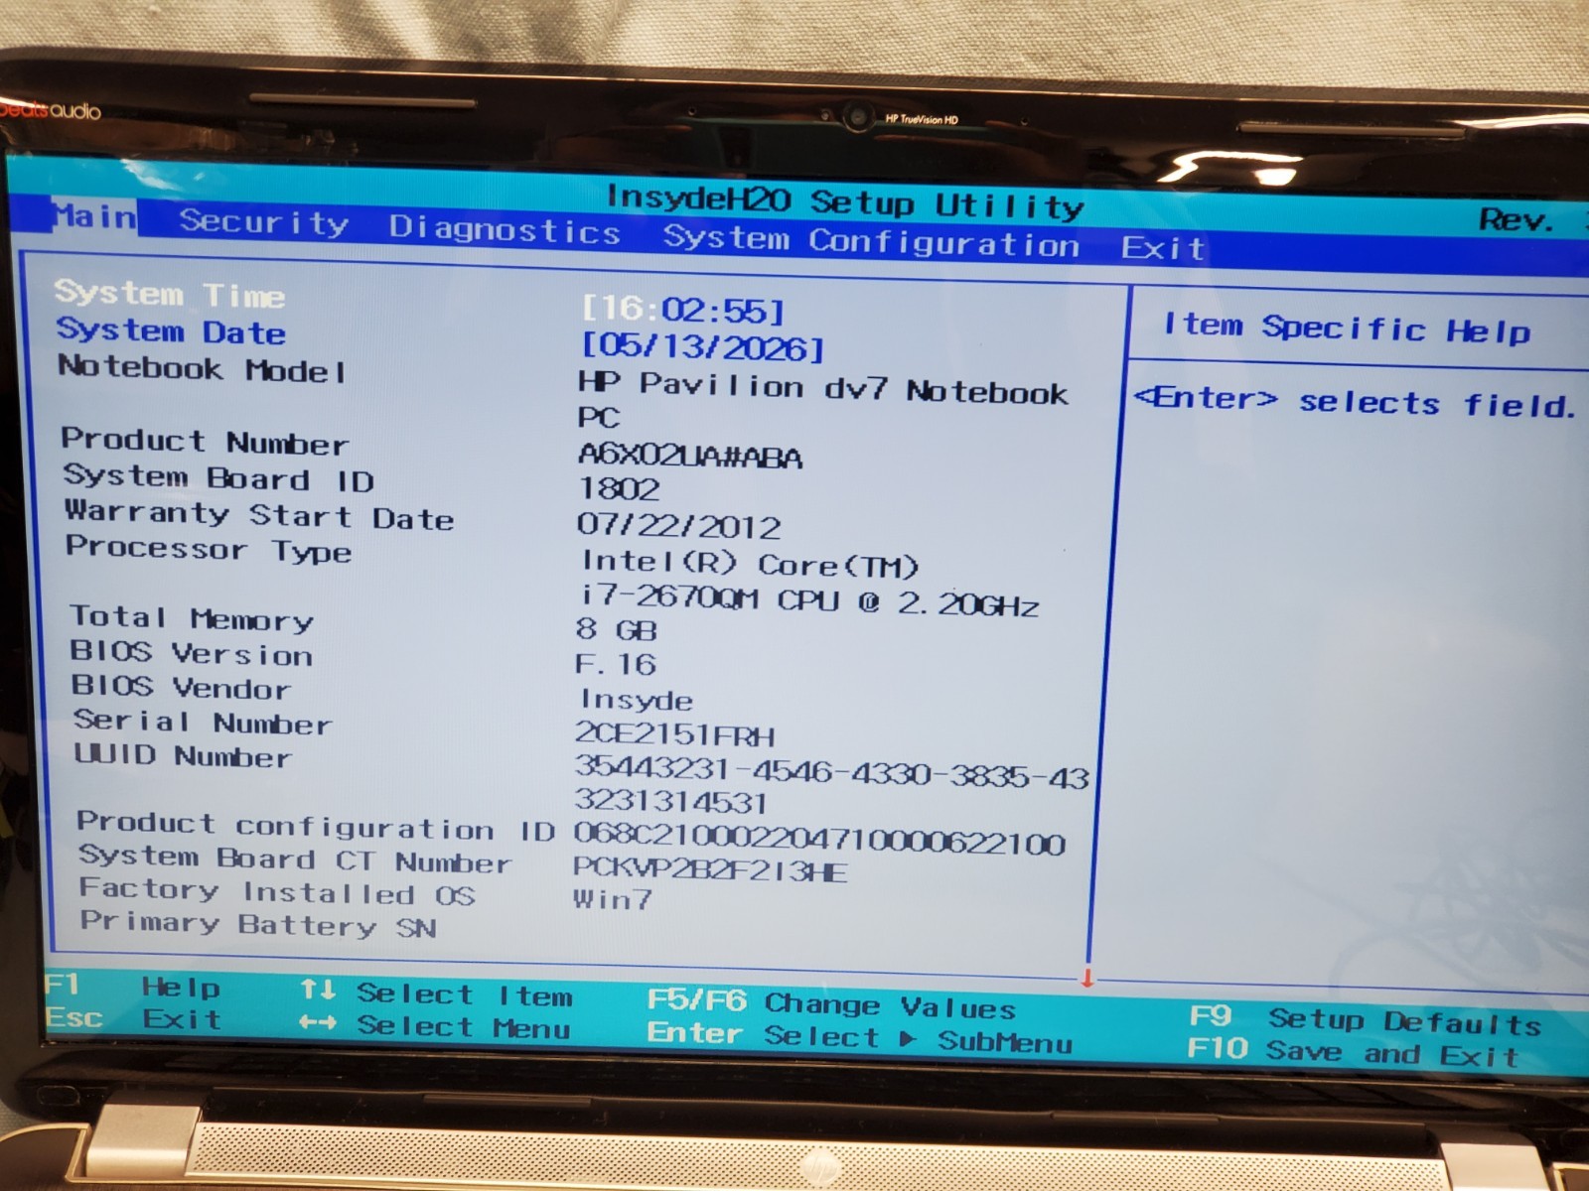Select the System Date value field

(x=702, y=346)
